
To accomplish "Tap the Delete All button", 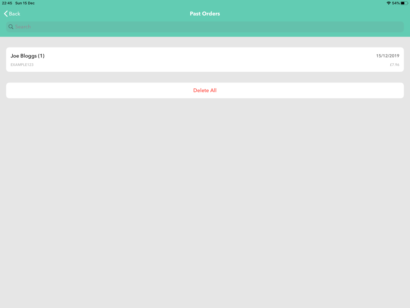I will click(x=205, y=90).
